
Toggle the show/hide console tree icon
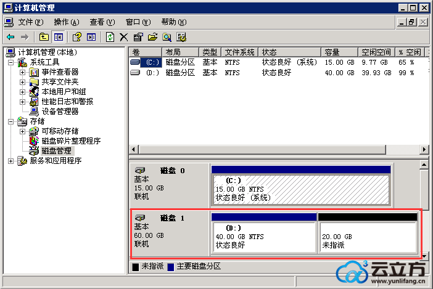click(x=59, y=37)
